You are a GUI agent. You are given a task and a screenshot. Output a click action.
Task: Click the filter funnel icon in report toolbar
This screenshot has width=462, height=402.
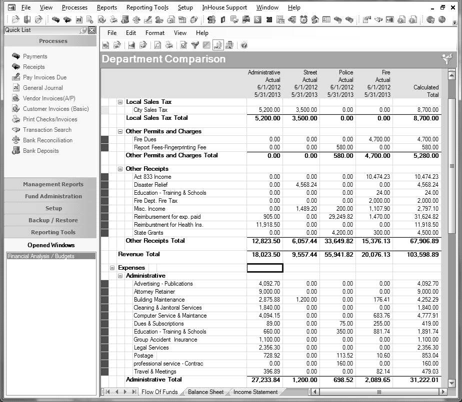click(195, 45)
